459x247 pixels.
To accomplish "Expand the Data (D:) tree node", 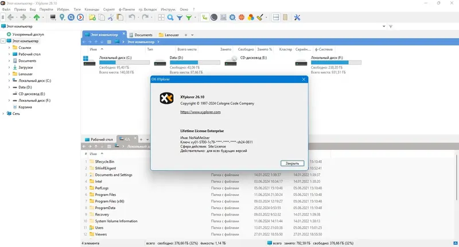I will point(9,87).
